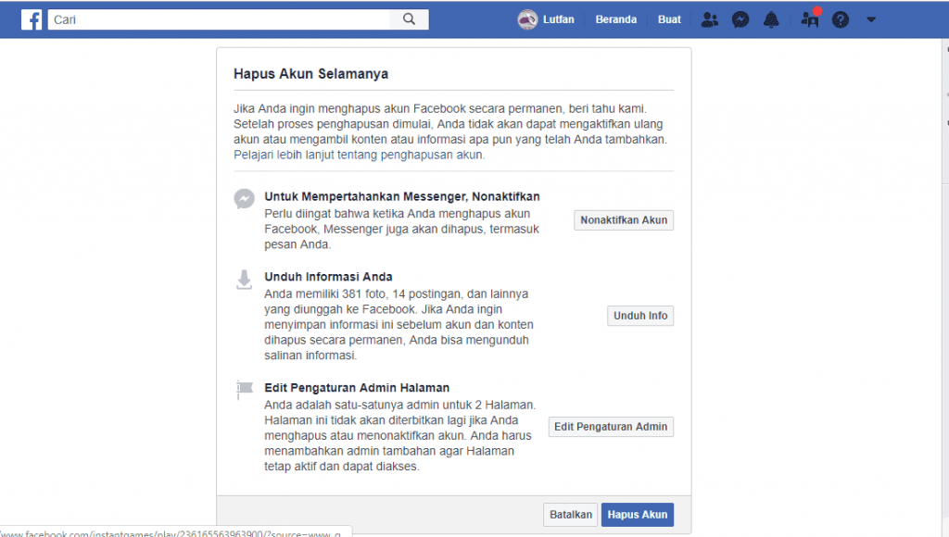Viewport: 949px width, 537px height.
Task: Open the help question mark icon
Action: pyautogui.click(x=840, y=20)
